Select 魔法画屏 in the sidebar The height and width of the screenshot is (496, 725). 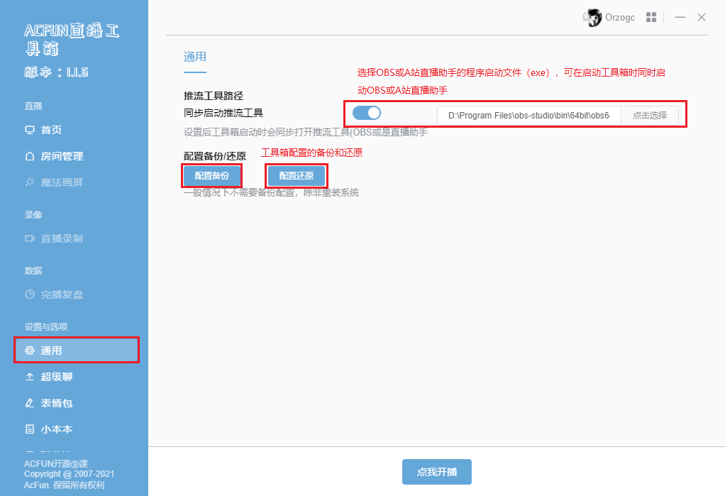[77, 182]
